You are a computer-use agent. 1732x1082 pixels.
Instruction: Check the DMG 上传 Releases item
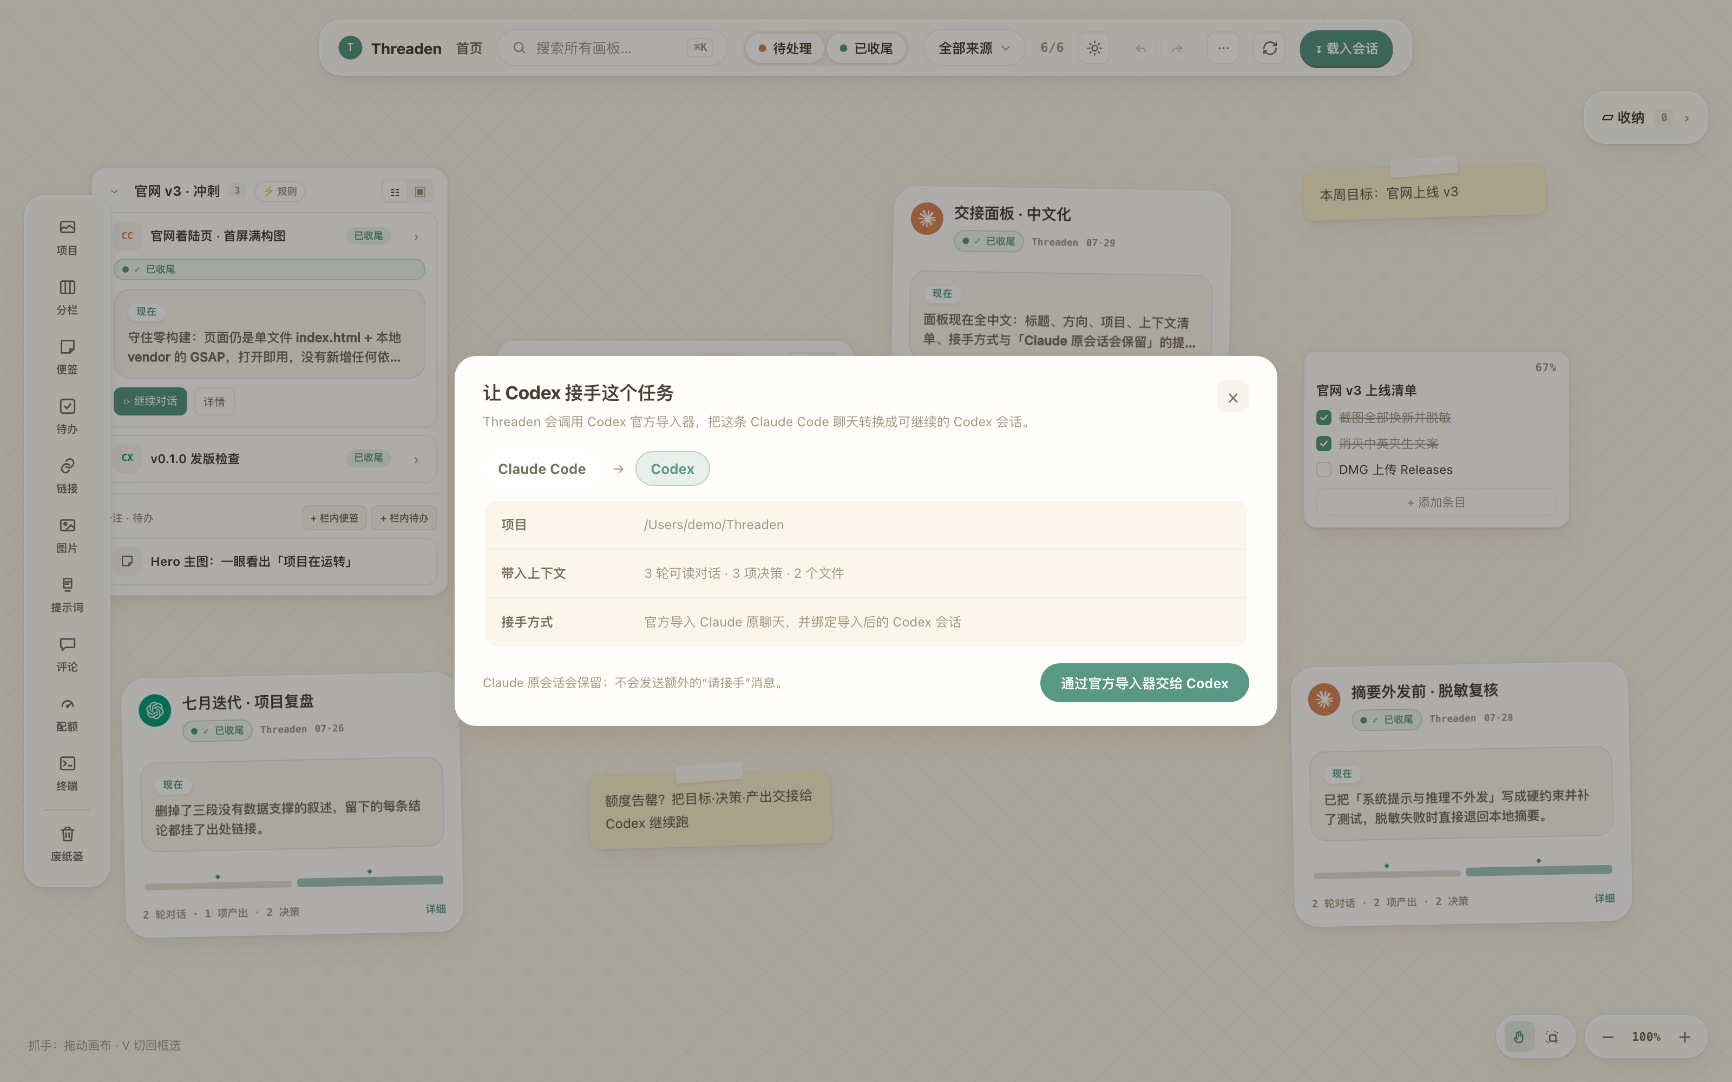(x=1323, y=470)
